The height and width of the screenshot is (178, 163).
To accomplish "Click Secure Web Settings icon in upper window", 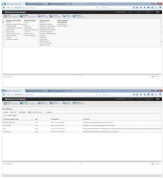I will pyautogui.click(x=39, y=16).
